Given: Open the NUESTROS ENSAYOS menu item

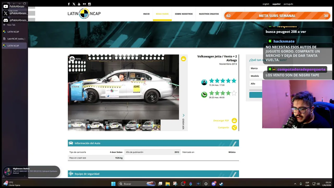Looking at the screenshot, I should click(x=209, y=14).
